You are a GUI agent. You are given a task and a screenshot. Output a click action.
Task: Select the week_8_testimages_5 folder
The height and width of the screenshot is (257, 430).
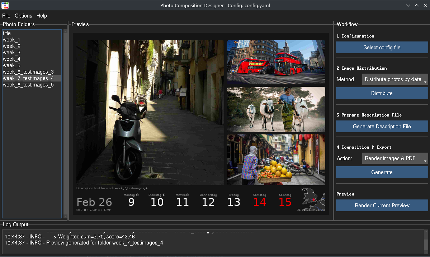tap(32, 85)
